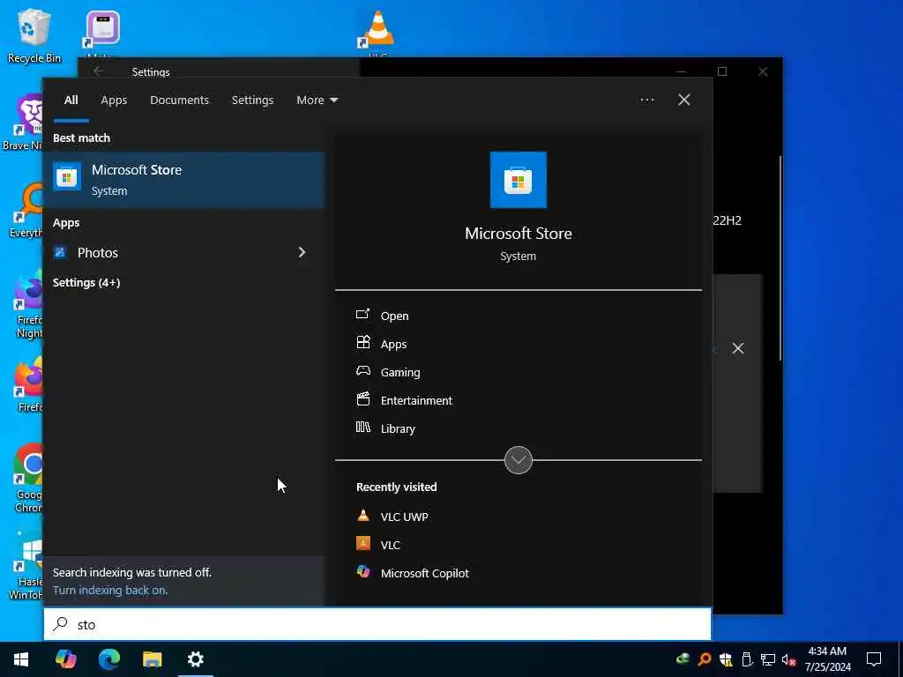
Task: Click the large Microsoft Store tile icon
Action: coord(518,180)
